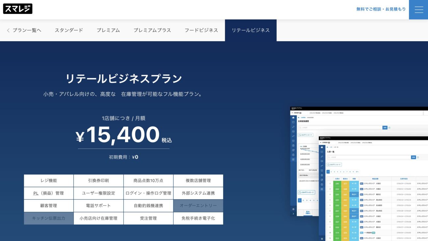Open 無料でご相談・お見積もり link
This screenshot has height=241, width=428.
(381, 9)
